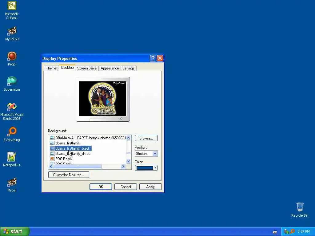This screenshot has height=236, width=315.
Task: Click Cancel in Display Properties
Action: 126,187
